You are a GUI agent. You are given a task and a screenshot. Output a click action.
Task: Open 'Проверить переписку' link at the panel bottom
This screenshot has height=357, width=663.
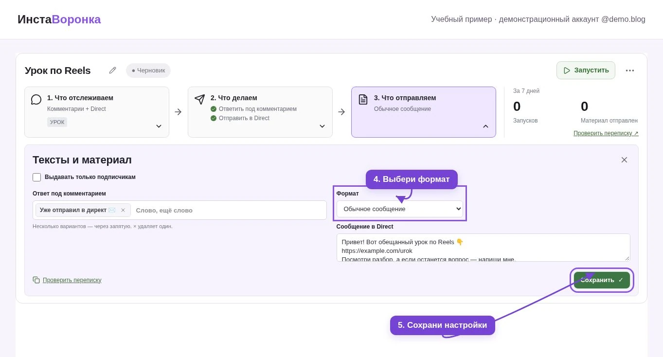[72, 280]
